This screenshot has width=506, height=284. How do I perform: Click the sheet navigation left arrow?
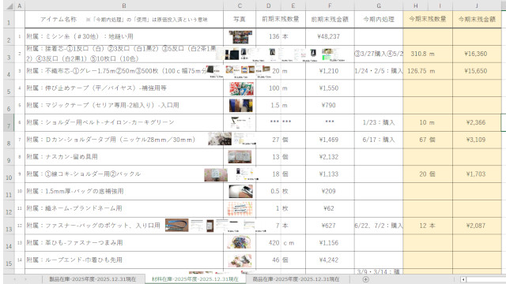(14, 279)
